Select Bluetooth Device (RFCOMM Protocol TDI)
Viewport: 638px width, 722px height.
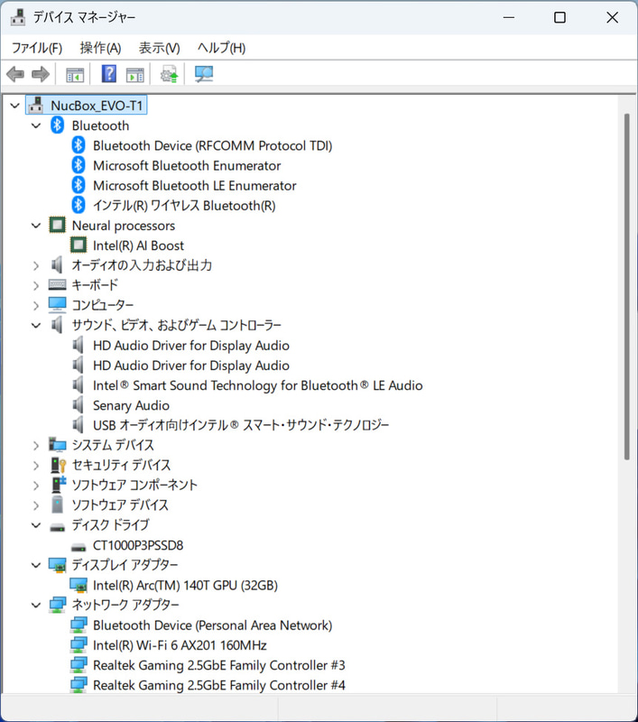213,145
